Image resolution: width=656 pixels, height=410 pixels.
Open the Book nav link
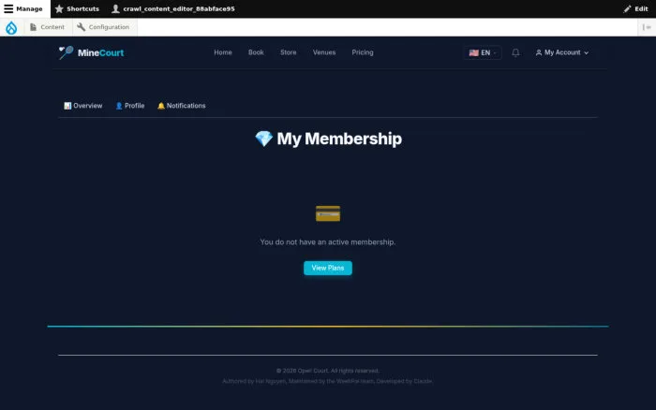click(256, 52)
